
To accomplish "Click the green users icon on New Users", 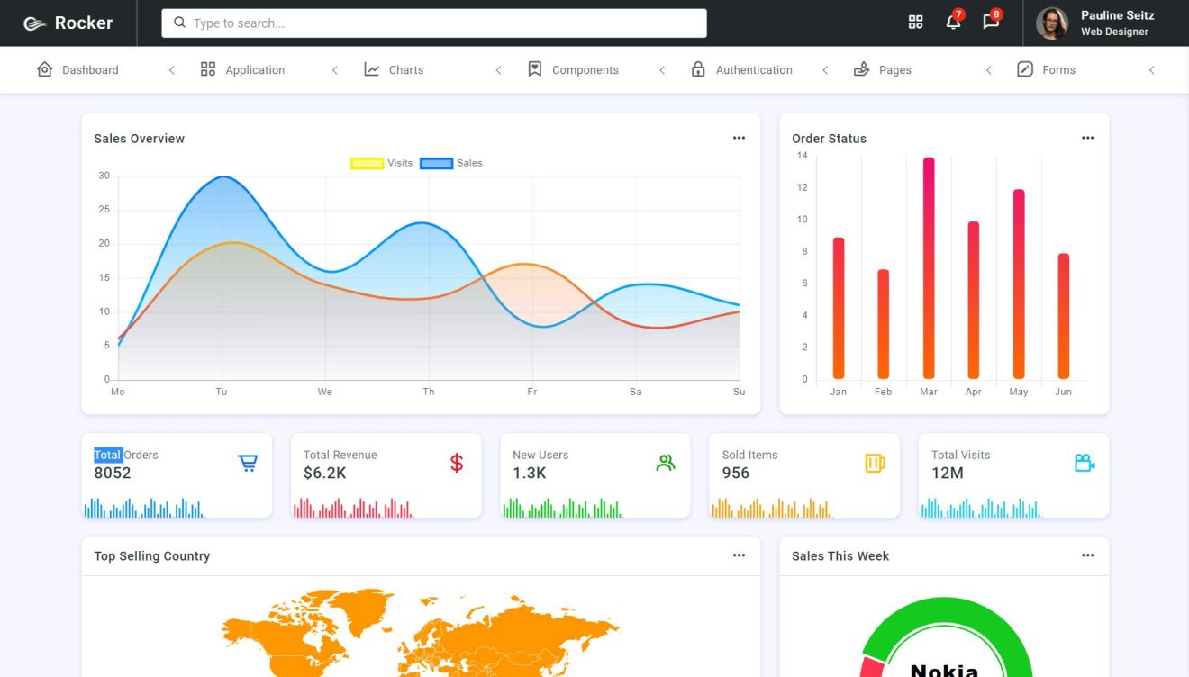I will pyautogui.click(x=666, y=462).
